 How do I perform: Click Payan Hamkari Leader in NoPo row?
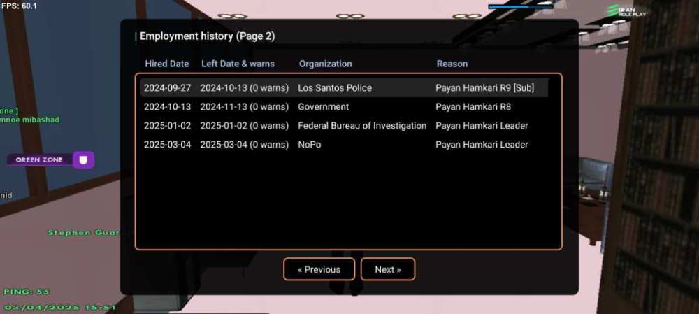coord(482,145)
